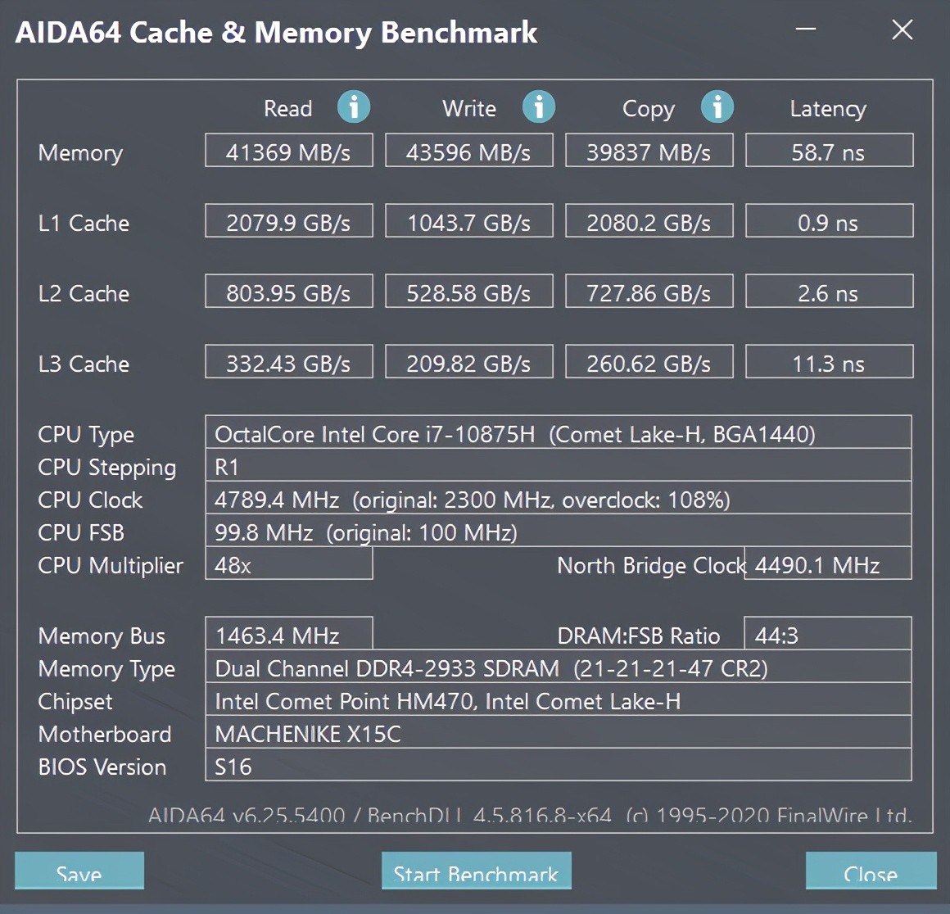The width and height of the screenshot is (950, 914).
Task: Click the Memory Write speed box
Action: click(x=468, y=152)
